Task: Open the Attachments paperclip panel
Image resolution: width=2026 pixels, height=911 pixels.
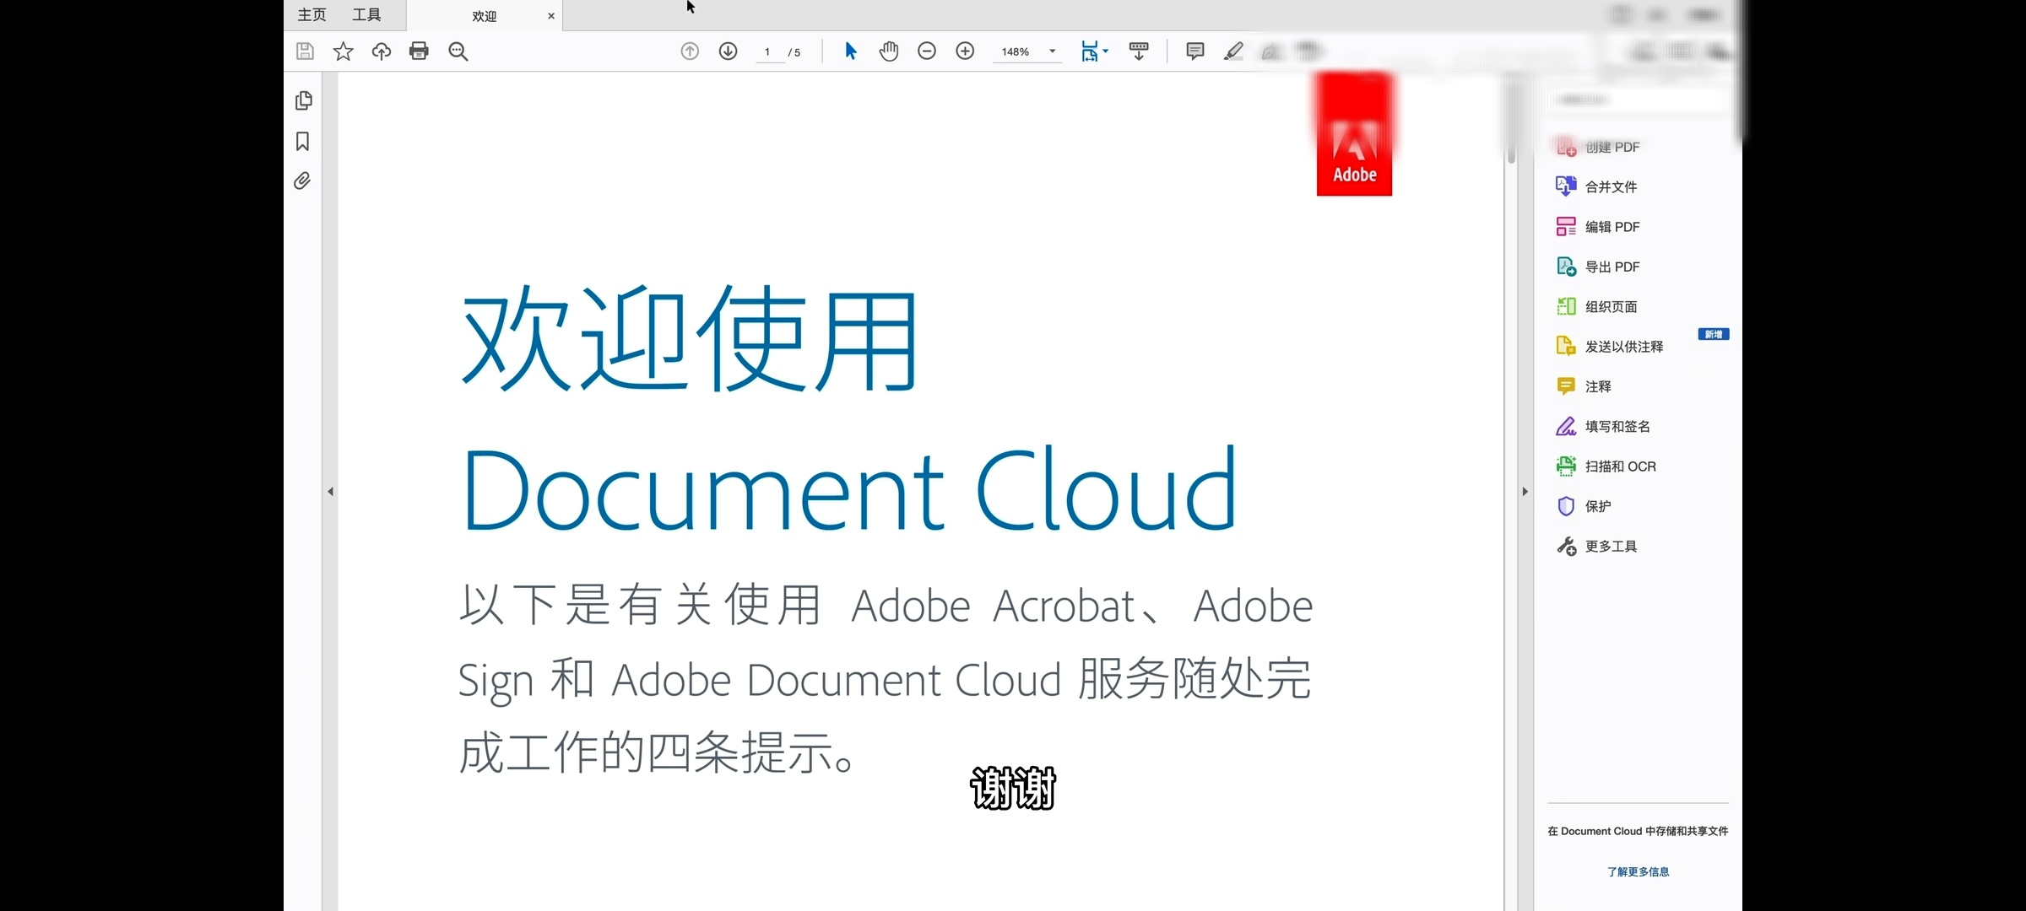Action: 302,181
